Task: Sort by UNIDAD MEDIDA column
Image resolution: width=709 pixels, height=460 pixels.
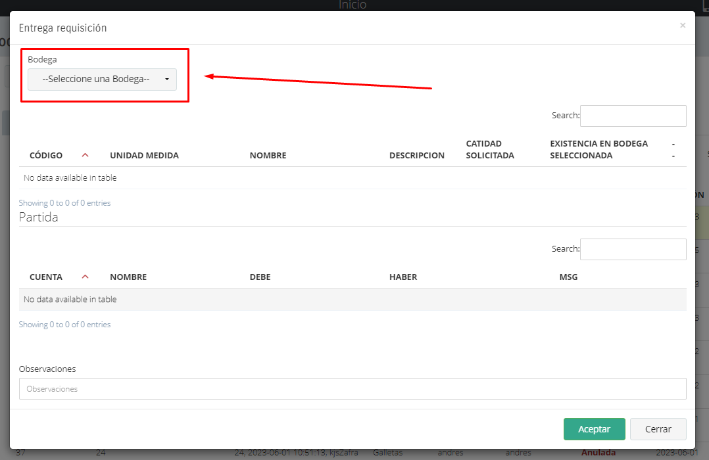Action: tap(144, 155)
